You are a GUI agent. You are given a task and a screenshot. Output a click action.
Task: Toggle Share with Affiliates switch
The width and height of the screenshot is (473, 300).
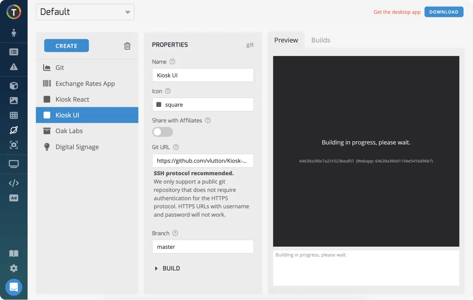point(163,132)
